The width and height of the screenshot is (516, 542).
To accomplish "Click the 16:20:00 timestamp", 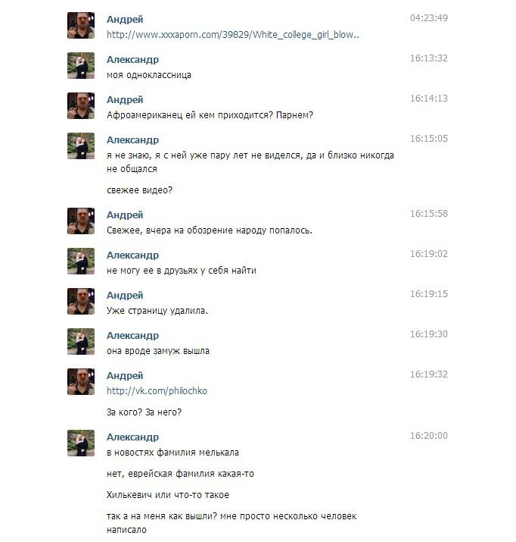I will tap(429, 436).
